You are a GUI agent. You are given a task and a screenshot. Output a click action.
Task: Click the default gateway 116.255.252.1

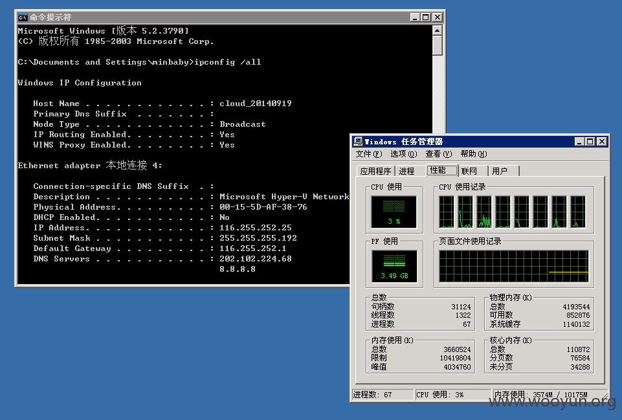click(x=253, y=249)
